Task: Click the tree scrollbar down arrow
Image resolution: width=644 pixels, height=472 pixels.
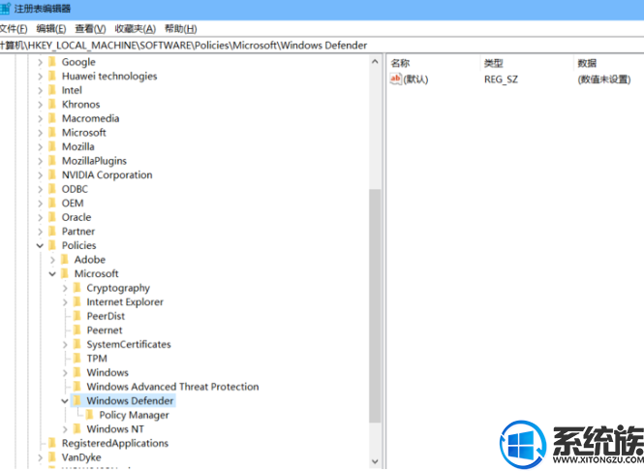Action: pyautogui.click(x=375, y=461)
